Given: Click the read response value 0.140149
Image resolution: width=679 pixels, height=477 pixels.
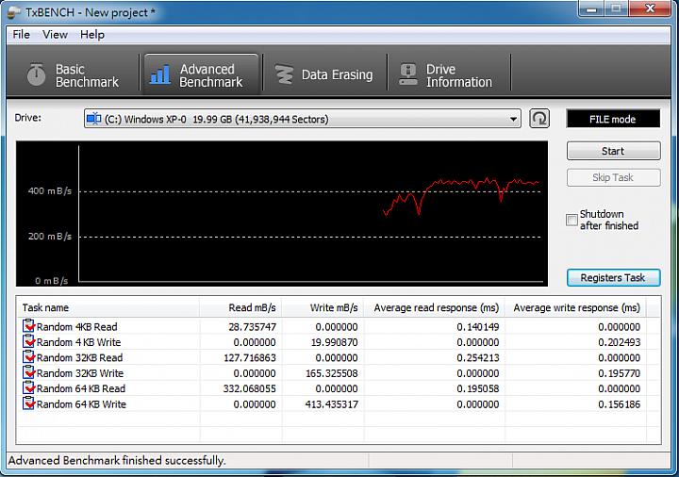Looking at the screenshot, I should point(478,327).
